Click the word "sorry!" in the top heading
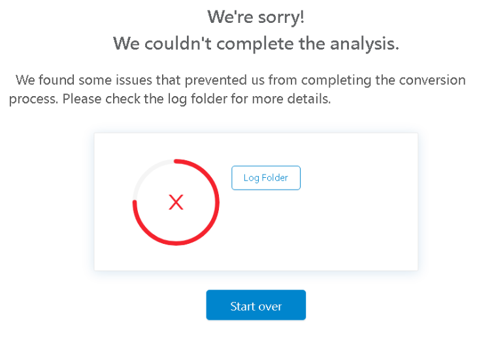The height and width of the screenshot is (340, 479). click(x=280, y=17)
